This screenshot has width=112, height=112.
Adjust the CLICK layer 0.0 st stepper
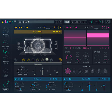(x=42, y=27)
